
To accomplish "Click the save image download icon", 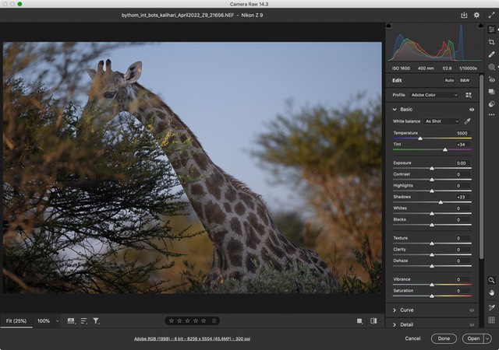I will (x=465, y=15).
